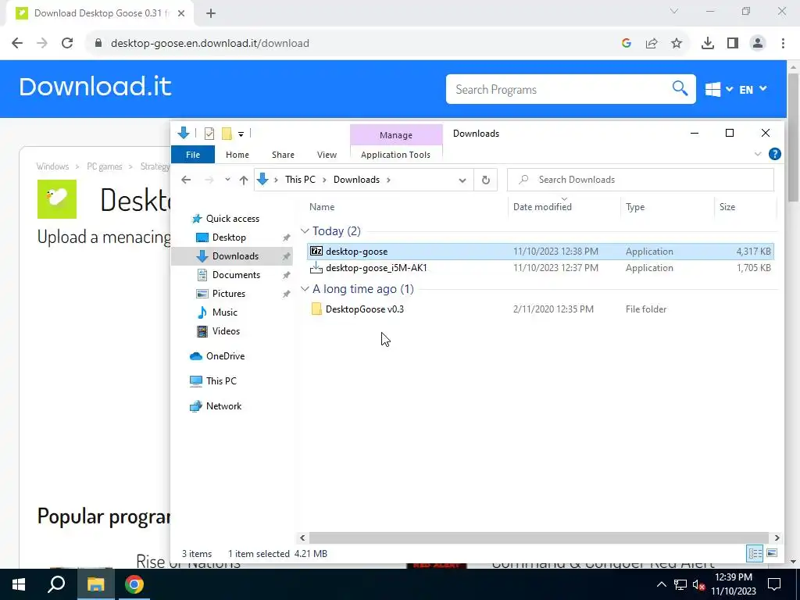Go back in Explorer navigation
This screenshot has height=600, width=800.
(186, 180)
